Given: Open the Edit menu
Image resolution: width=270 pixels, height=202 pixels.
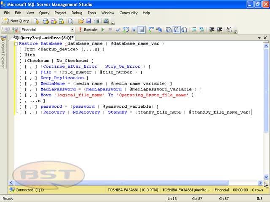Looking at the screenshot, I should click(x=18, y=13).
